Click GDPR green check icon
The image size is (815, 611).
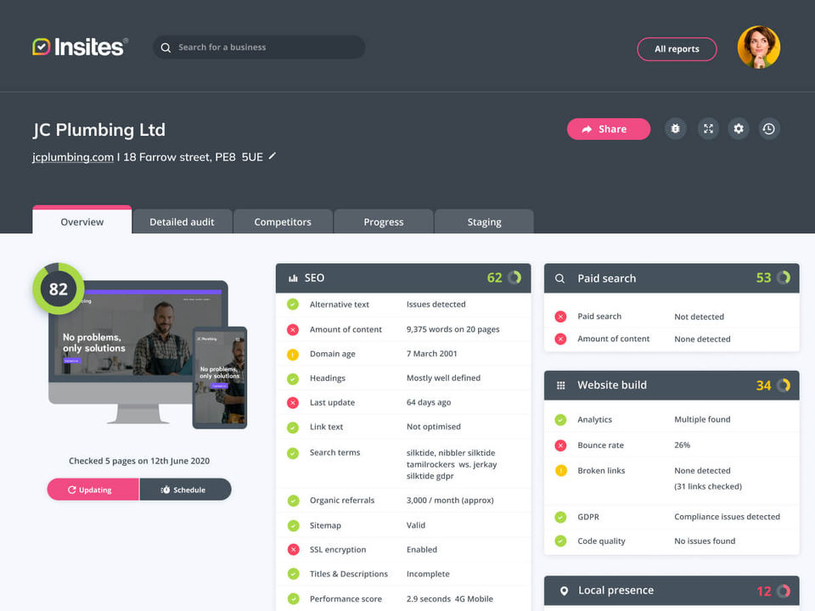(560, 517)
